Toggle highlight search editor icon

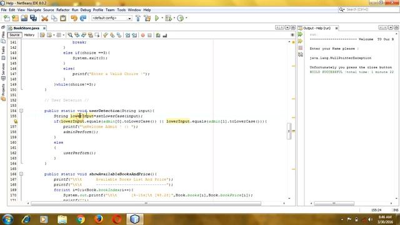pyautogui.click(x=91, y=35)
